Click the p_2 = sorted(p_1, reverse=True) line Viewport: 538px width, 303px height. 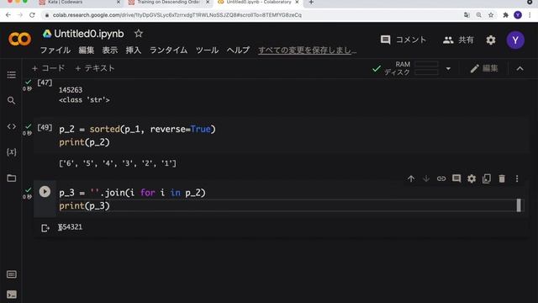click(x=137, y=129)
